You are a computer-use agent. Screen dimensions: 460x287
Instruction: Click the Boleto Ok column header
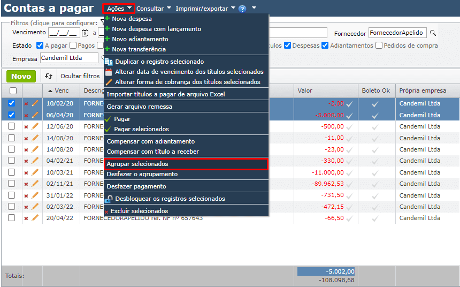point(377,91)
